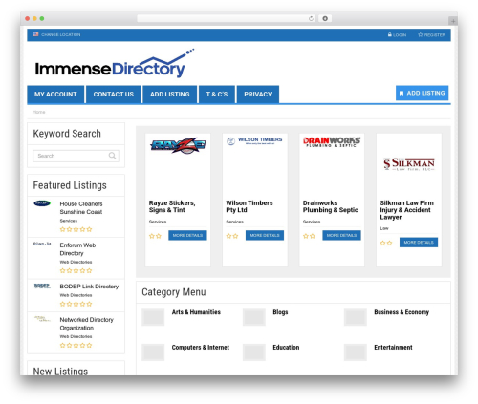Open the Business & Economy category

402,312
